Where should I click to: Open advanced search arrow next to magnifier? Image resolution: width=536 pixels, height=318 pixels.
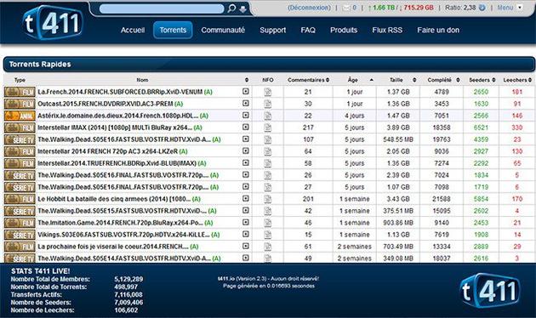[x=242, y=9]
